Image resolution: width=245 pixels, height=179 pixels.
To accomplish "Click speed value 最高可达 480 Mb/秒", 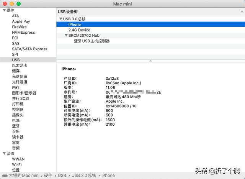I will coord(123,97).
